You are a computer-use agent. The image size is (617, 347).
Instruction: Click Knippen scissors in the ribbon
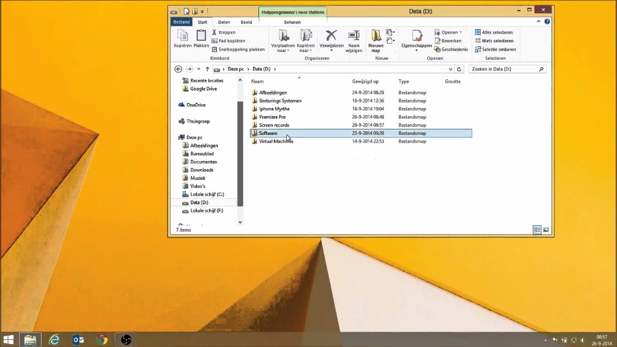[224, 32]
